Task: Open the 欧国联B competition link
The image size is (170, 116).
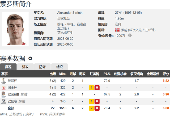Action: pos(14,94)
